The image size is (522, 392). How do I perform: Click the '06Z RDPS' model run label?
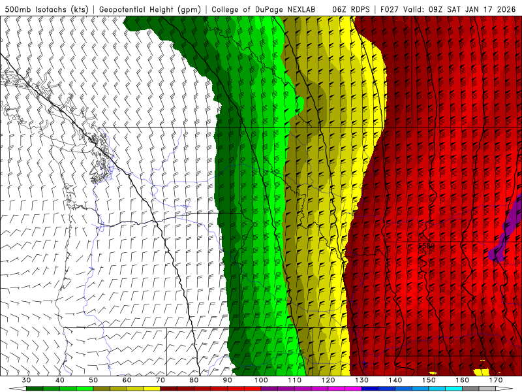pyautogui.click(x=351, y=10)
